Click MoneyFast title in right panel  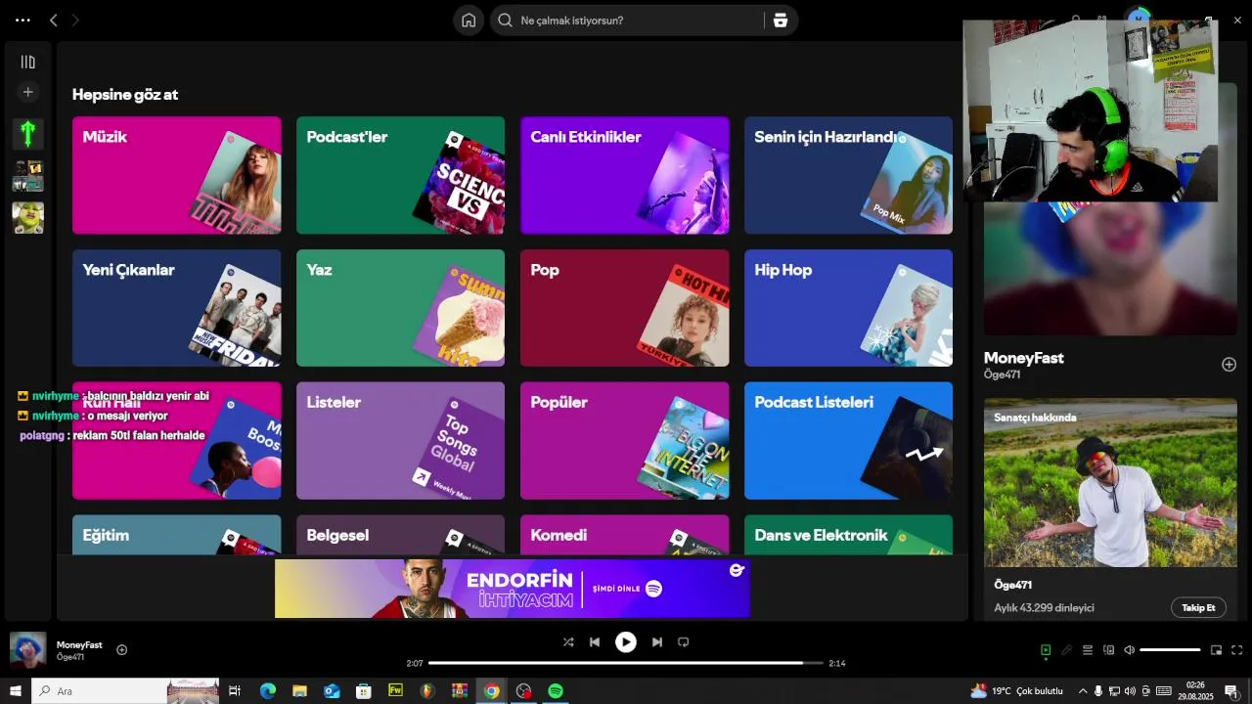coord(1023,358)
